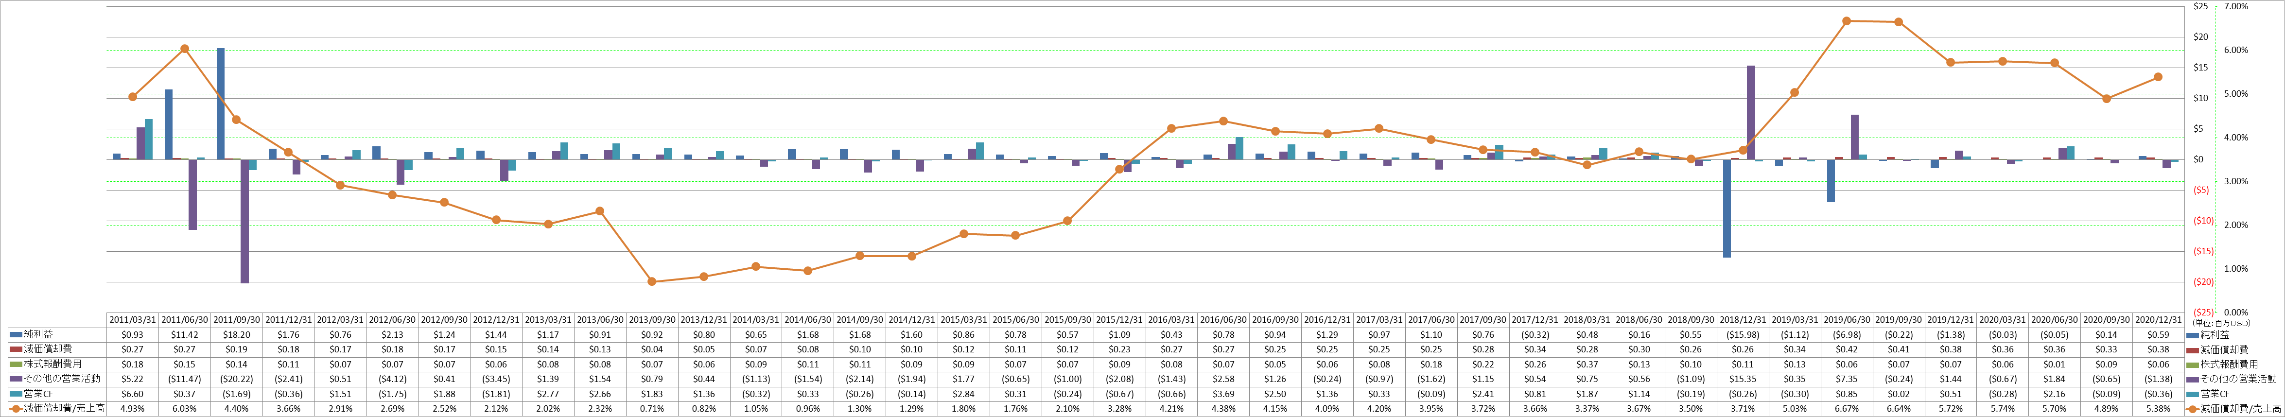2285x417 pixels.
Task: Select the 2020/12/31 date column header
Action: pyautogui.click(x=2158, y=319)
